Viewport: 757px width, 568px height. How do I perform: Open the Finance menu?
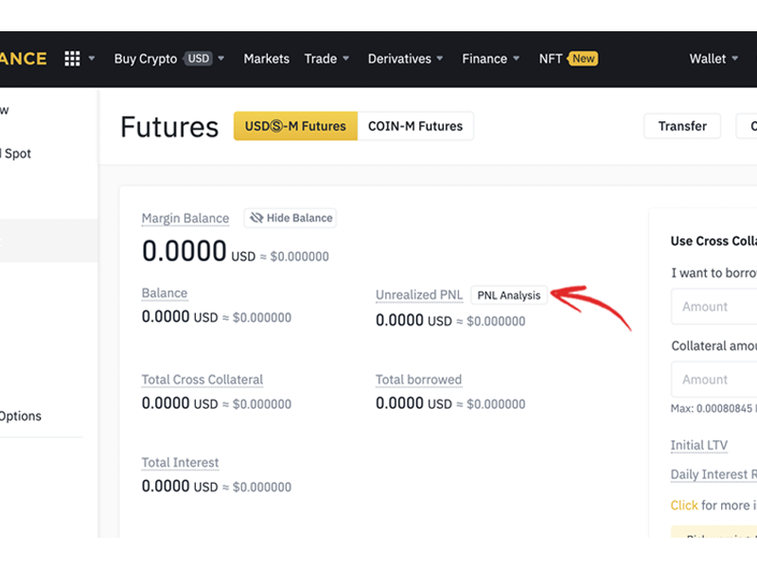tap(484, 59)
